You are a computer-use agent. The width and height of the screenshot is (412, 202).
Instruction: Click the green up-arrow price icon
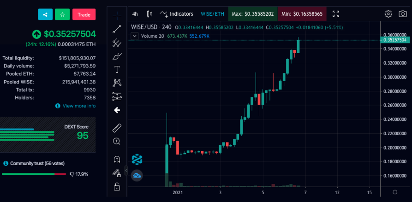pyautogui.click(x=36, y=34)
